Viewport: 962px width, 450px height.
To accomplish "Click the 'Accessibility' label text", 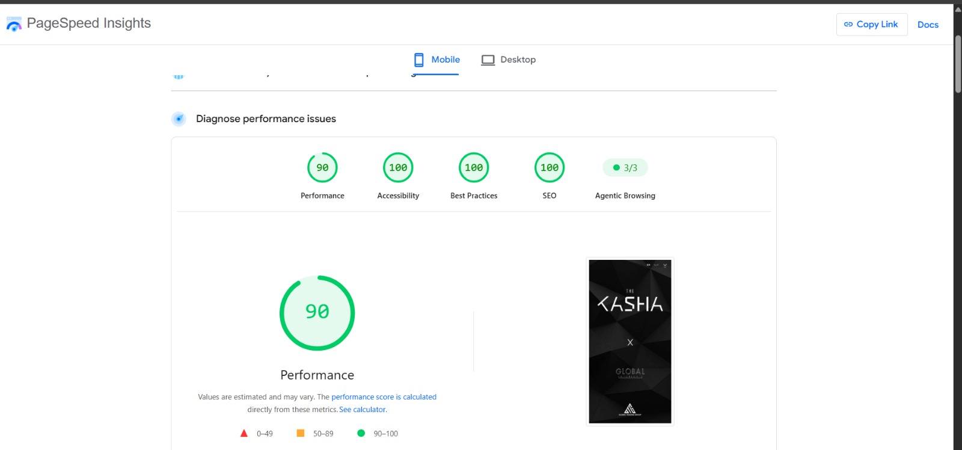I will pyautogui.click(x=398, y=196).
